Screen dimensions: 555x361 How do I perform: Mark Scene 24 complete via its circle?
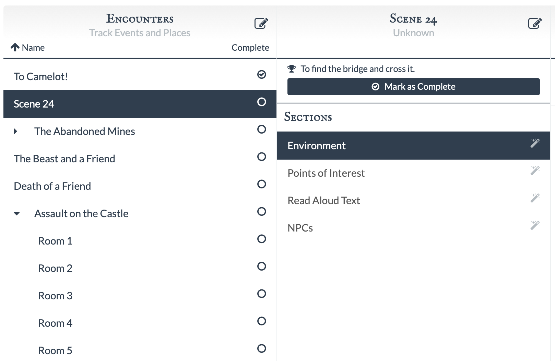click(x=262, y=102)
